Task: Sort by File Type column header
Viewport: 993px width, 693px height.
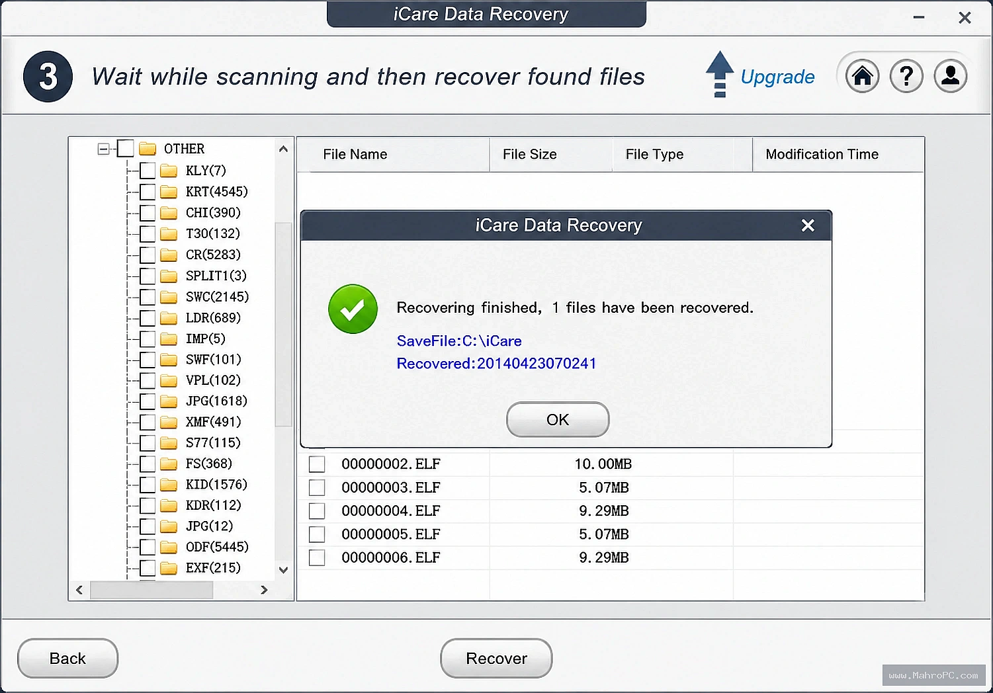Action: tap(683, 155)
